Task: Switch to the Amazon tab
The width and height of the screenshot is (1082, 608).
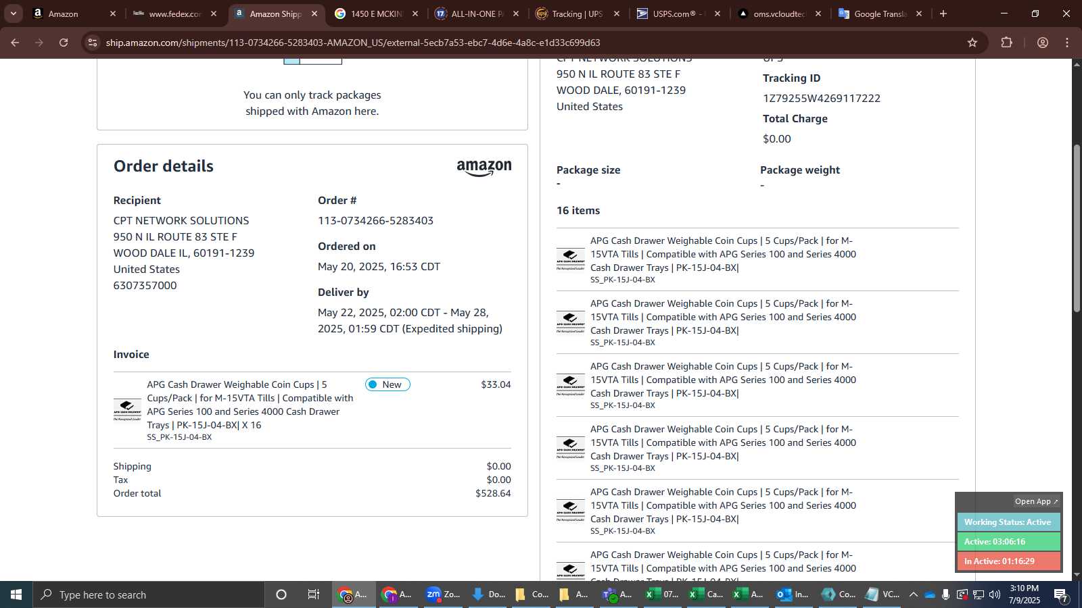Action: [x=74, y=14]
